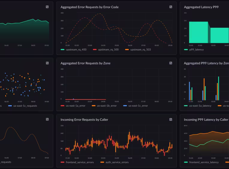The height and width of the screenshot is (169, 229).
Task: Click the frontend_service_errors legend label
Action: [79, 162]
